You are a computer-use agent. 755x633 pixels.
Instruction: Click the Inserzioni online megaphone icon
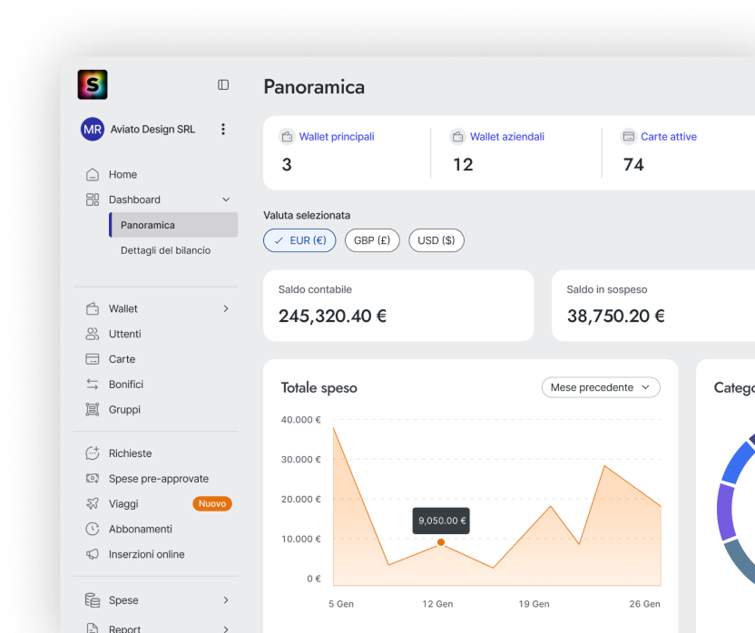pyautogui.click(x=92, y=554)
